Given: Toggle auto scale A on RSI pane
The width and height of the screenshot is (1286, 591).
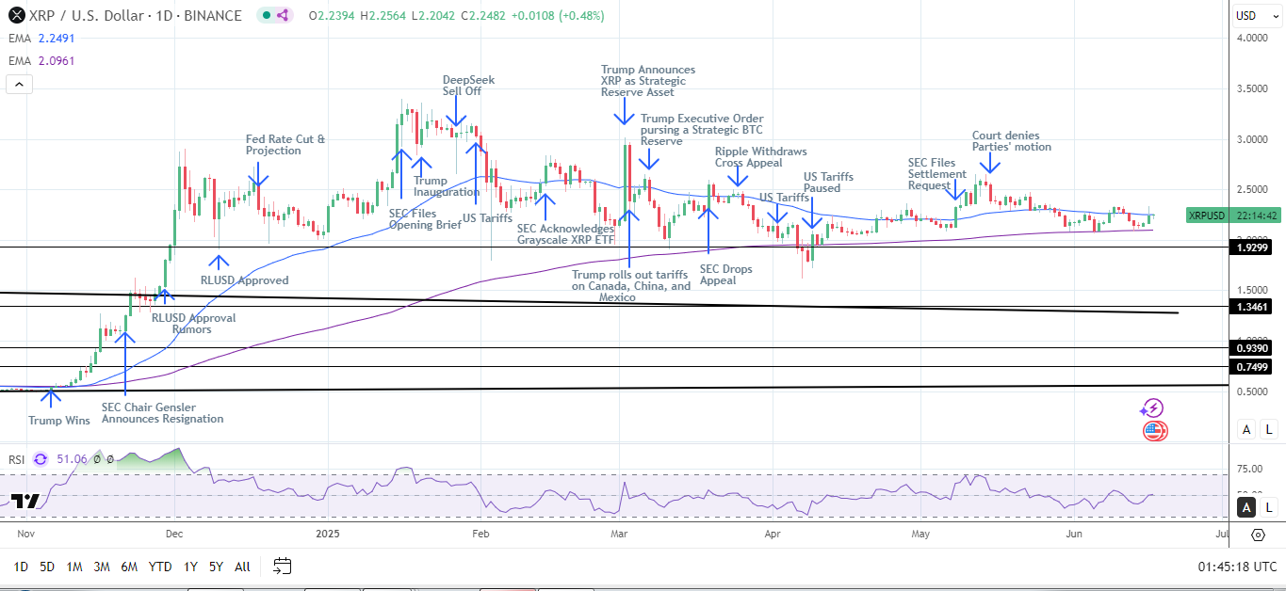Looking at the screenshot, I should 1246,507.
